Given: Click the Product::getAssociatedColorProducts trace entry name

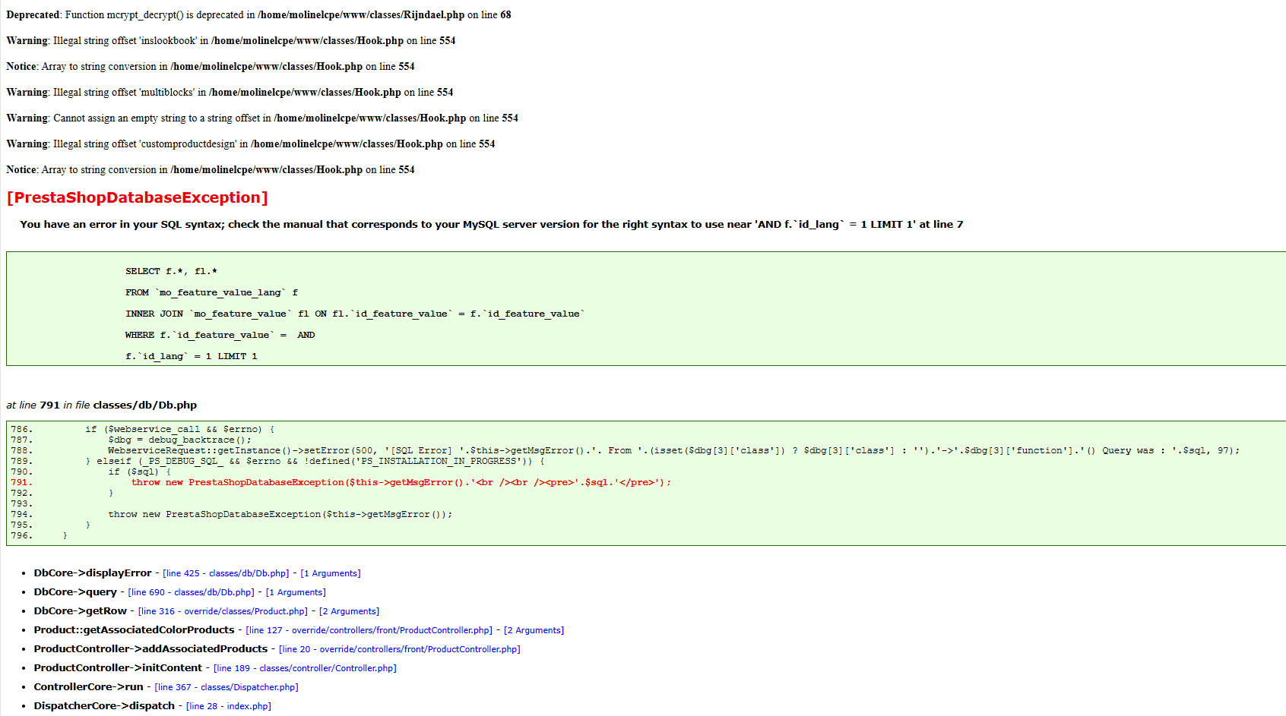Looking at the screenshot, I should [135, 630].
